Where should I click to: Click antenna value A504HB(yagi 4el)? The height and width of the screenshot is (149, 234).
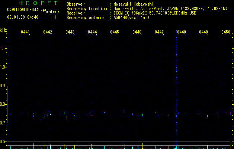131,18
